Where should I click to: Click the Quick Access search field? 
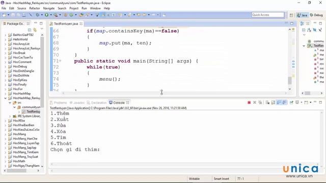(x=268, y=15)
